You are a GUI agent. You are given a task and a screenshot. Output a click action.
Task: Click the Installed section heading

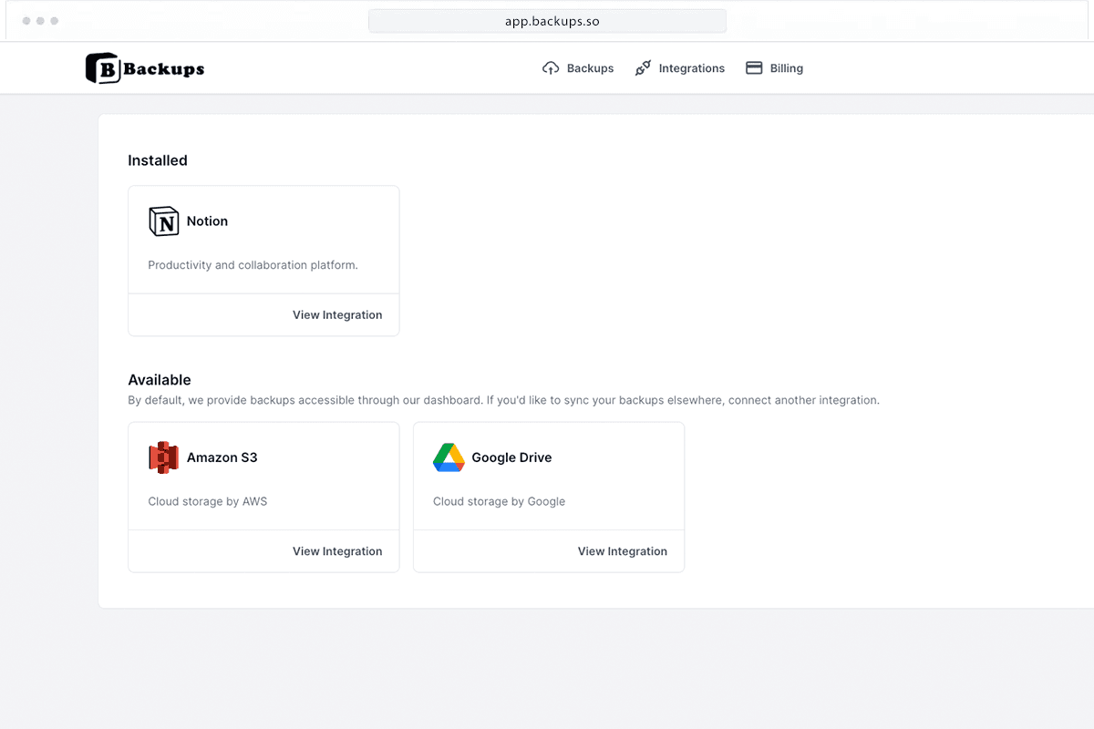157,160
